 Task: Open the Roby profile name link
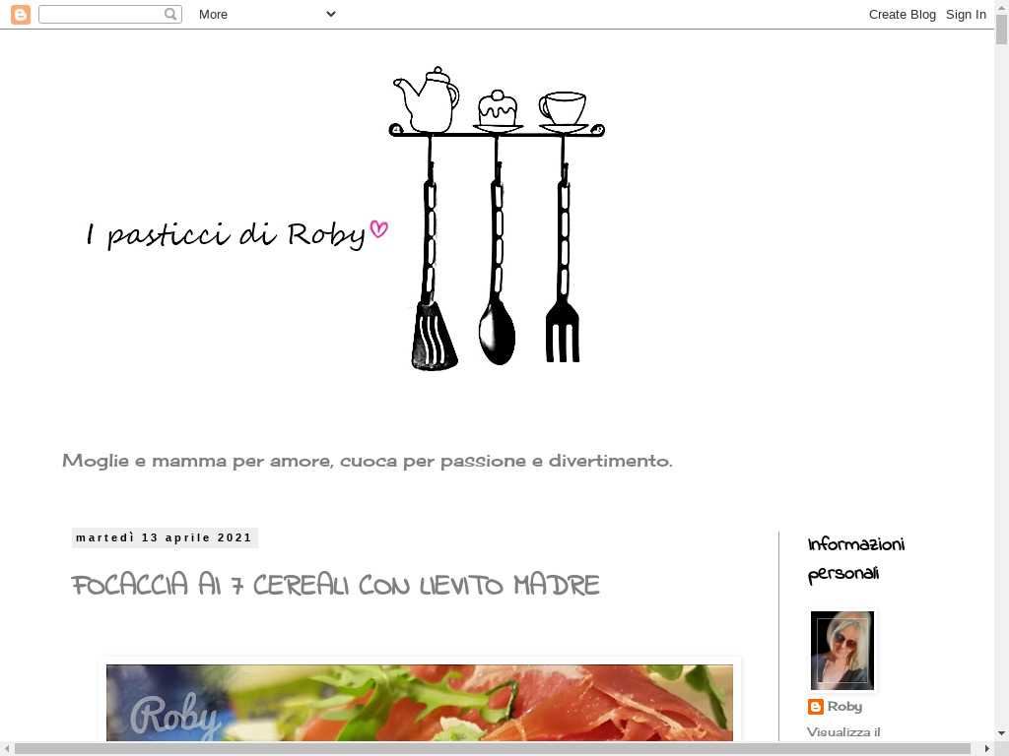844,707
